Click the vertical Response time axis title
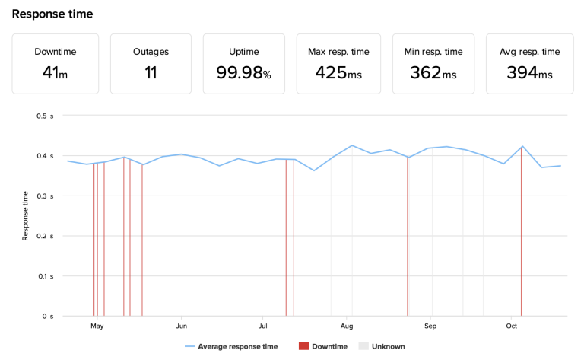This screenshot has width=584, height=363. [x=25, y=216]
